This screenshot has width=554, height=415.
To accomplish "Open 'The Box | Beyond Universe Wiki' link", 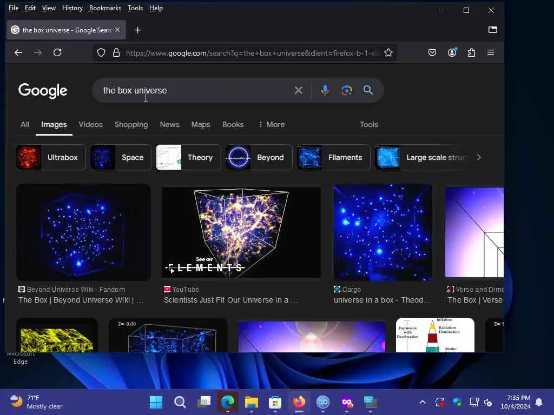I will [81, 300].
